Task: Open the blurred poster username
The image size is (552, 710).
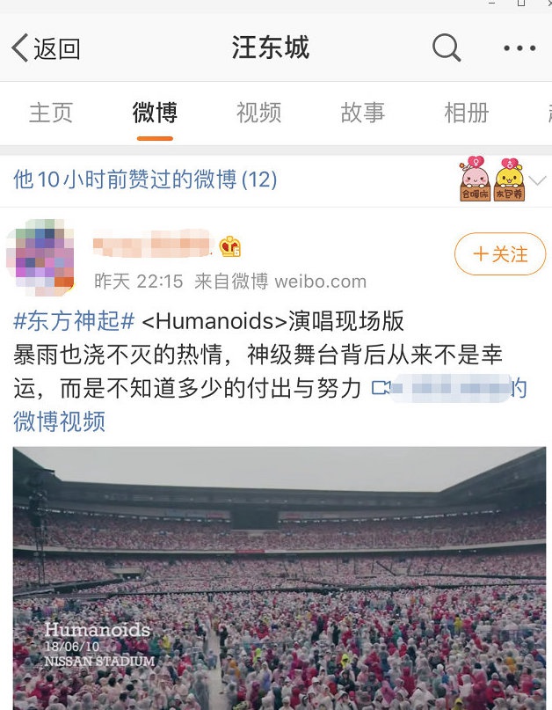Action: coord(152,244)
